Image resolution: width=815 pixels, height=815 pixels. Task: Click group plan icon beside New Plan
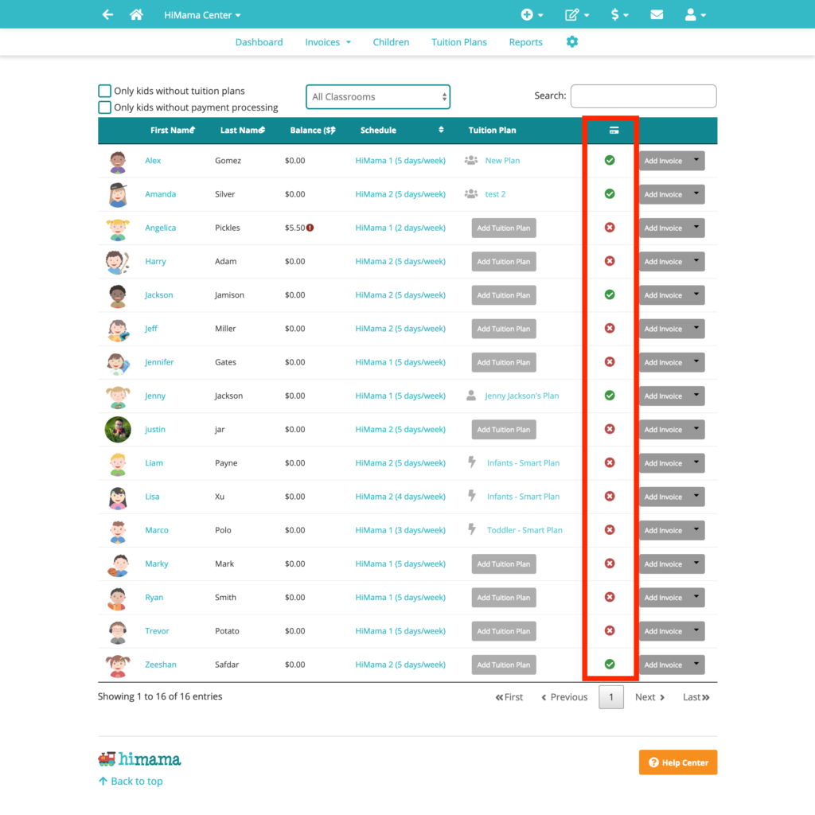coord(471,160)
